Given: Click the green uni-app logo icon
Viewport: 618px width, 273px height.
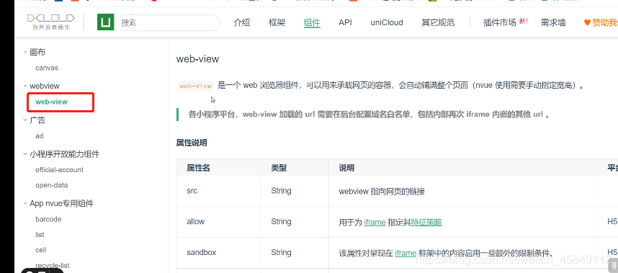Looking at the screenshot, I should 106,22.
